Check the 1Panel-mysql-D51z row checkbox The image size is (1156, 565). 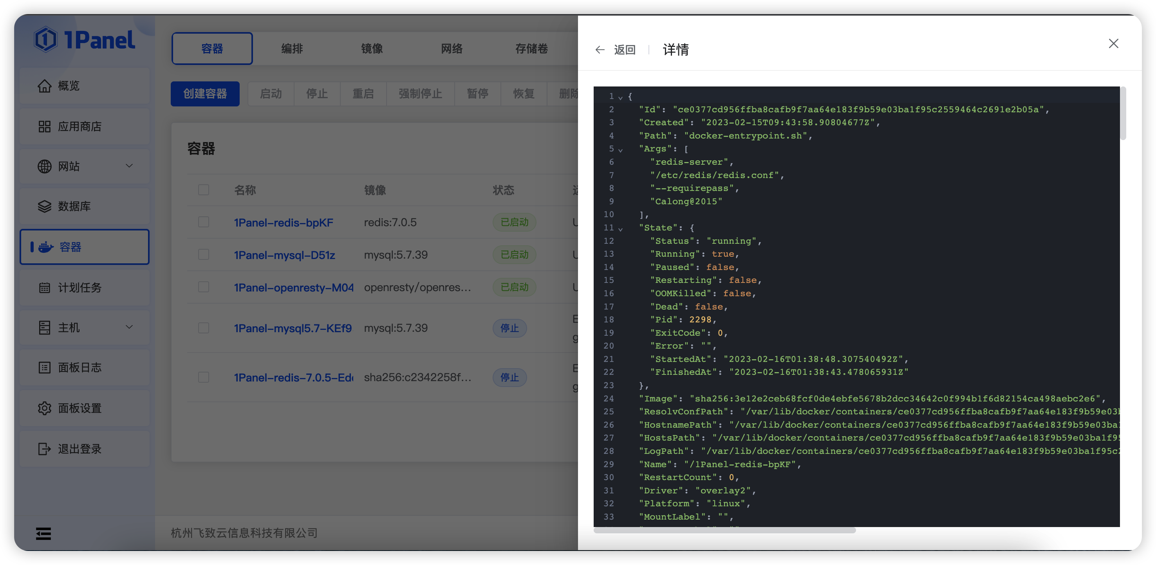203,254
